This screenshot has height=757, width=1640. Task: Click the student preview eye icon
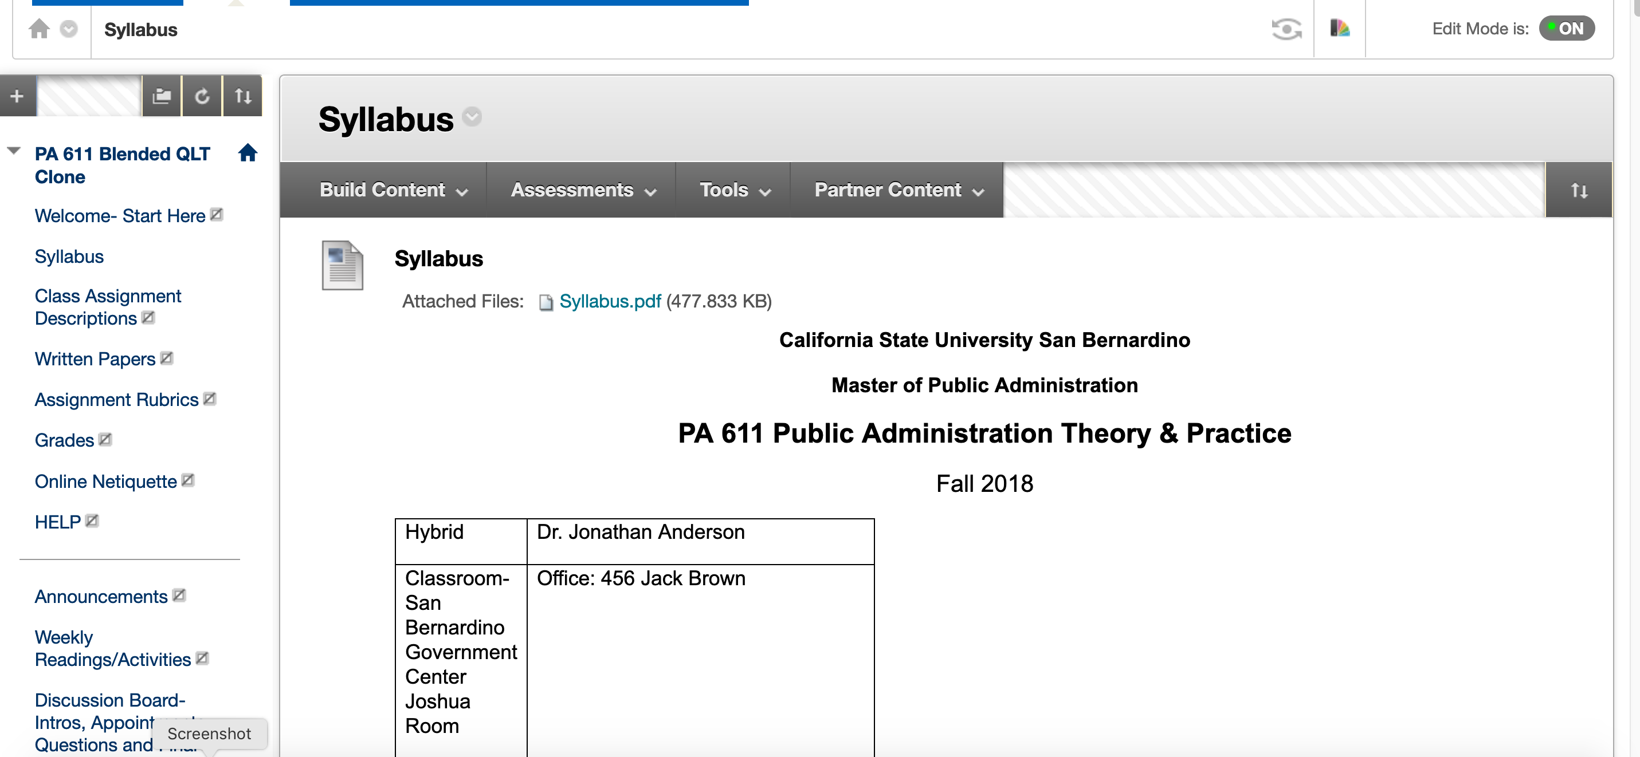tap(1286, 29)
